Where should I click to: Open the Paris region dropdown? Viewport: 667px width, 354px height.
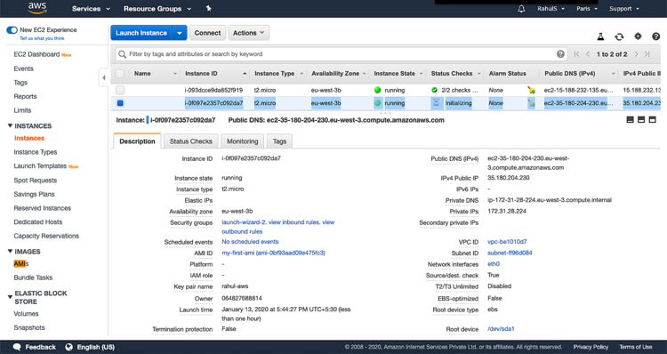point(587,9)
